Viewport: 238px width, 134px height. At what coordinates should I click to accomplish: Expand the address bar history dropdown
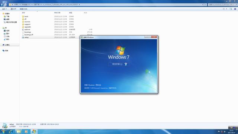point(203,5)
